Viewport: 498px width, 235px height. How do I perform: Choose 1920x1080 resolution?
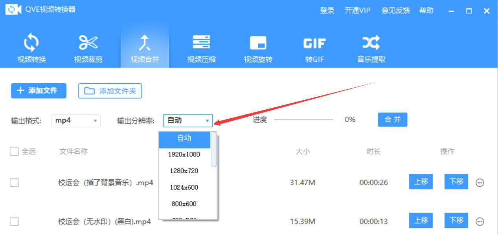tap(184, 154)
